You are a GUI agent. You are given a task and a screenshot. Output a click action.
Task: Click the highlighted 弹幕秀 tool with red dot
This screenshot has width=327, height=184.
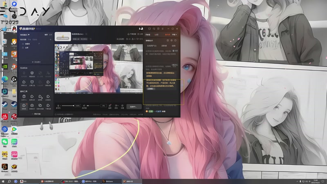(x=24, y=106)
